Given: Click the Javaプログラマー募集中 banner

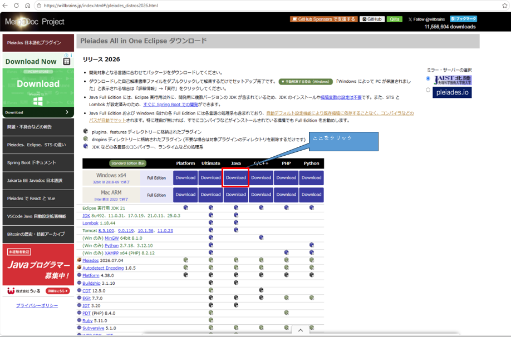Looking at the screenshot, I should [x=38, y=264].
